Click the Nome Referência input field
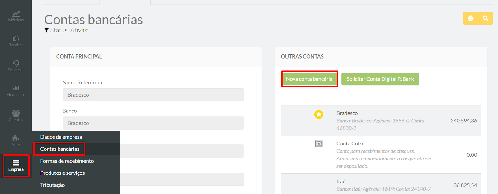This screenshot has width=498, height=194. (153, 95)
